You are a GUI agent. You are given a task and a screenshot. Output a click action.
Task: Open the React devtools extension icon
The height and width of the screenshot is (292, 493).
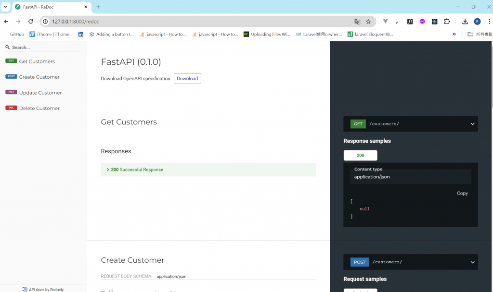click(435, 21)
